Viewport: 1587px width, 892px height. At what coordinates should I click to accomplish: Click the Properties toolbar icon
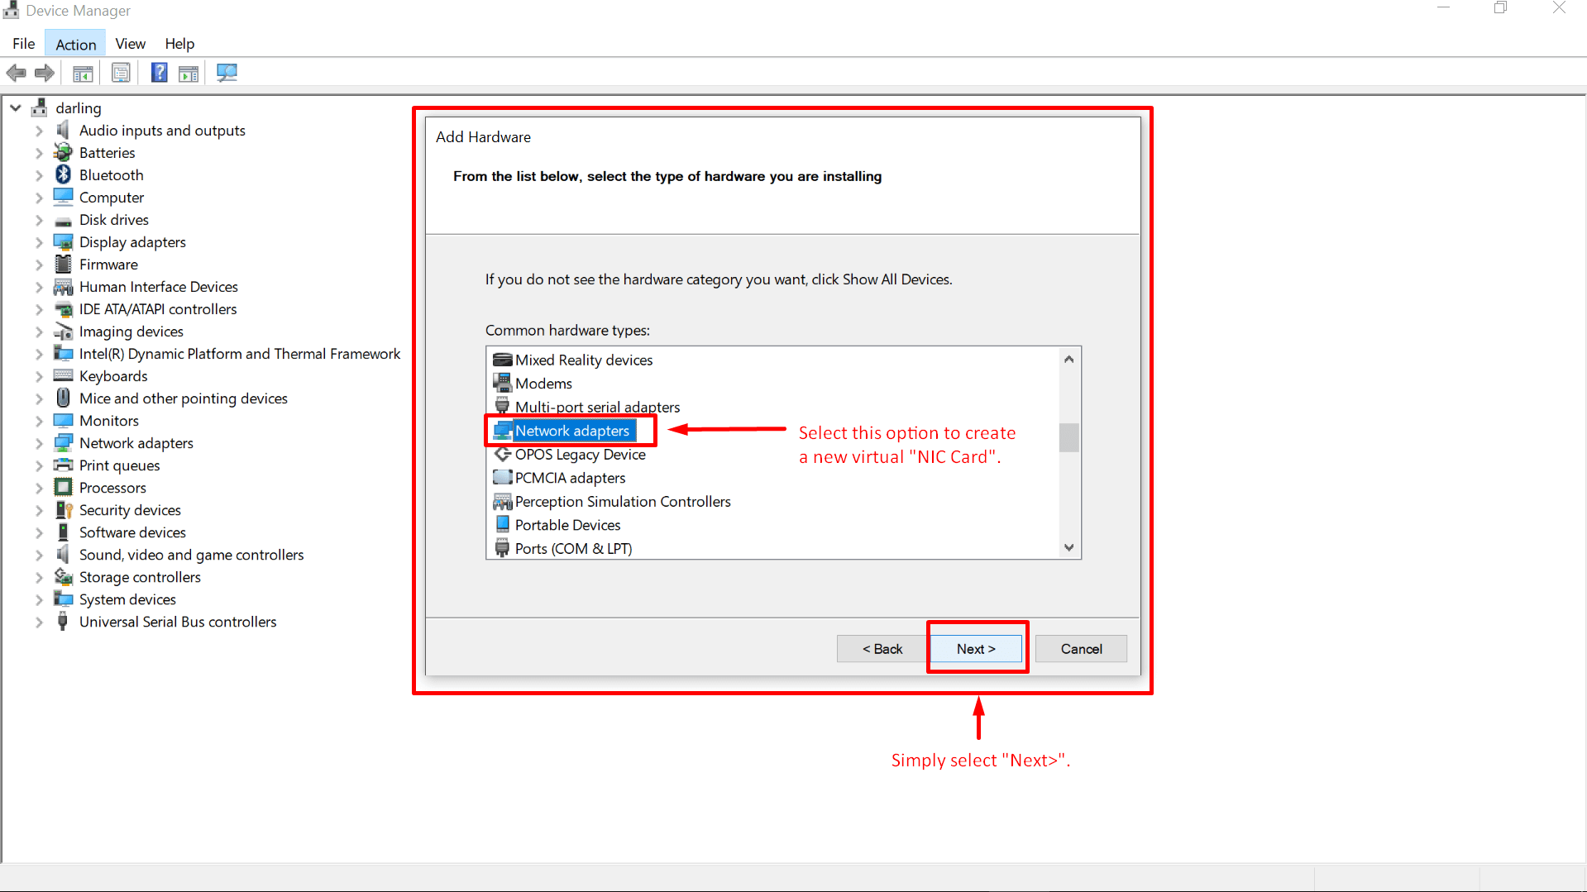(121, 73)
